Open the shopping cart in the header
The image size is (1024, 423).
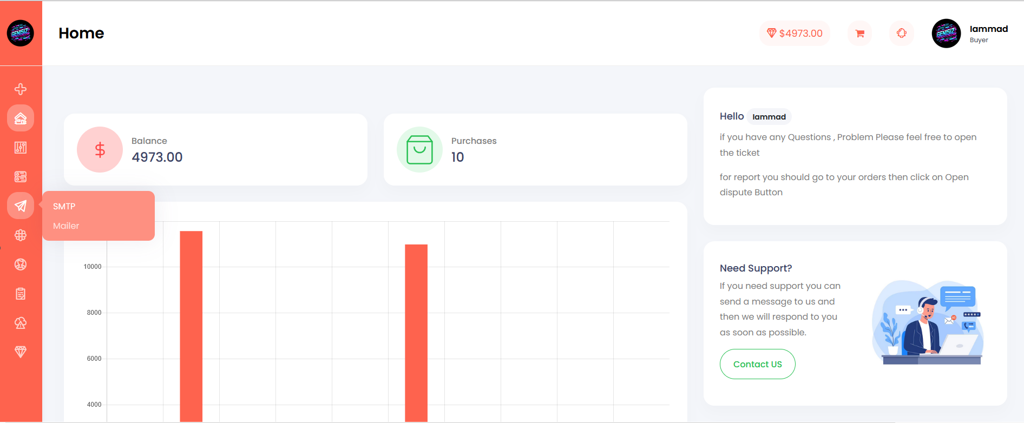pos(859,34)
